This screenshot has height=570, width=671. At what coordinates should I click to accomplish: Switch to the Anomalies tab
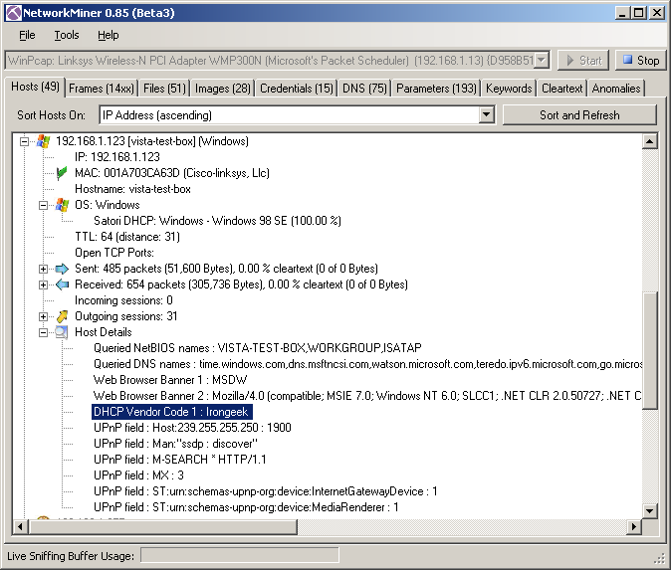click(616, 89)
